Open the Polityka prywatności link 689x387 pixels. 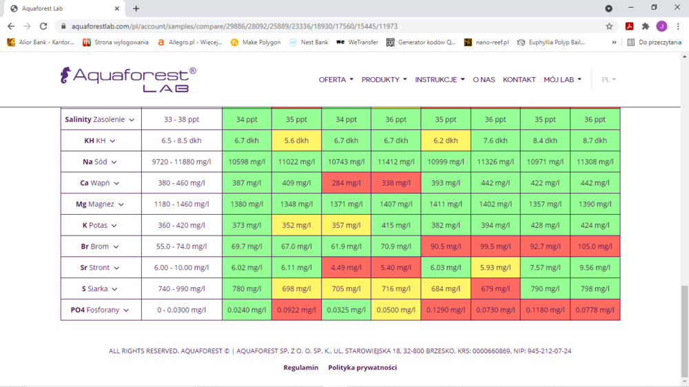(x=362, y=368)
